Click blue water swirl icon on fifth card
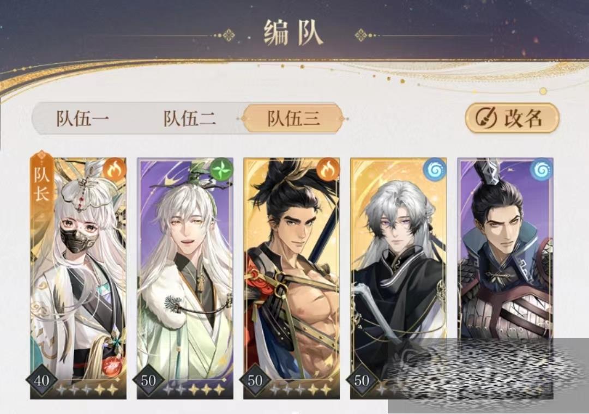 coord(542,169)
